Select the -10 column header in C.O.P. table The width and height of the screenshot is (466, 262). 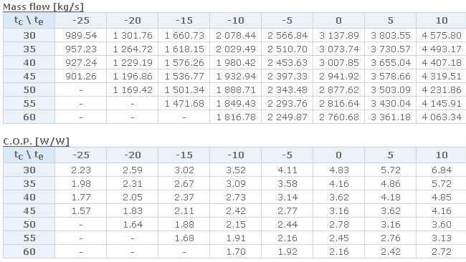236,155
